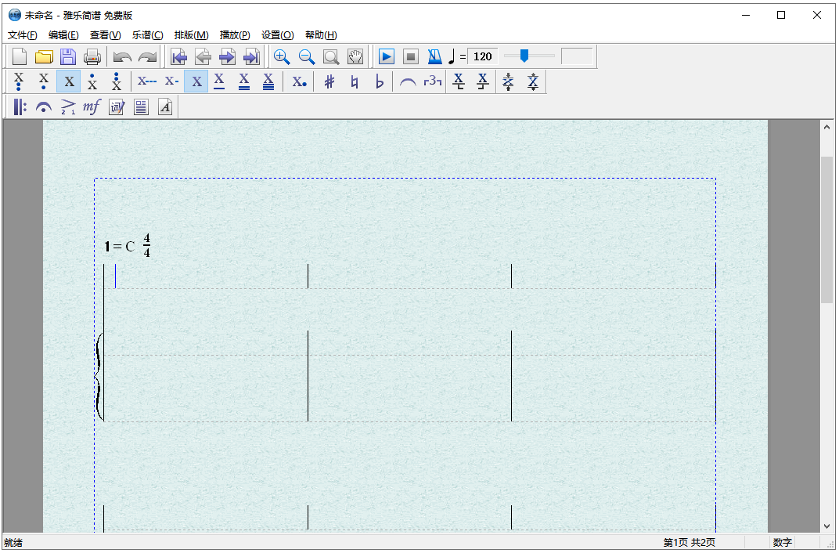
Task: Expand the 播放(P) menu
Action: pos(235,34)
